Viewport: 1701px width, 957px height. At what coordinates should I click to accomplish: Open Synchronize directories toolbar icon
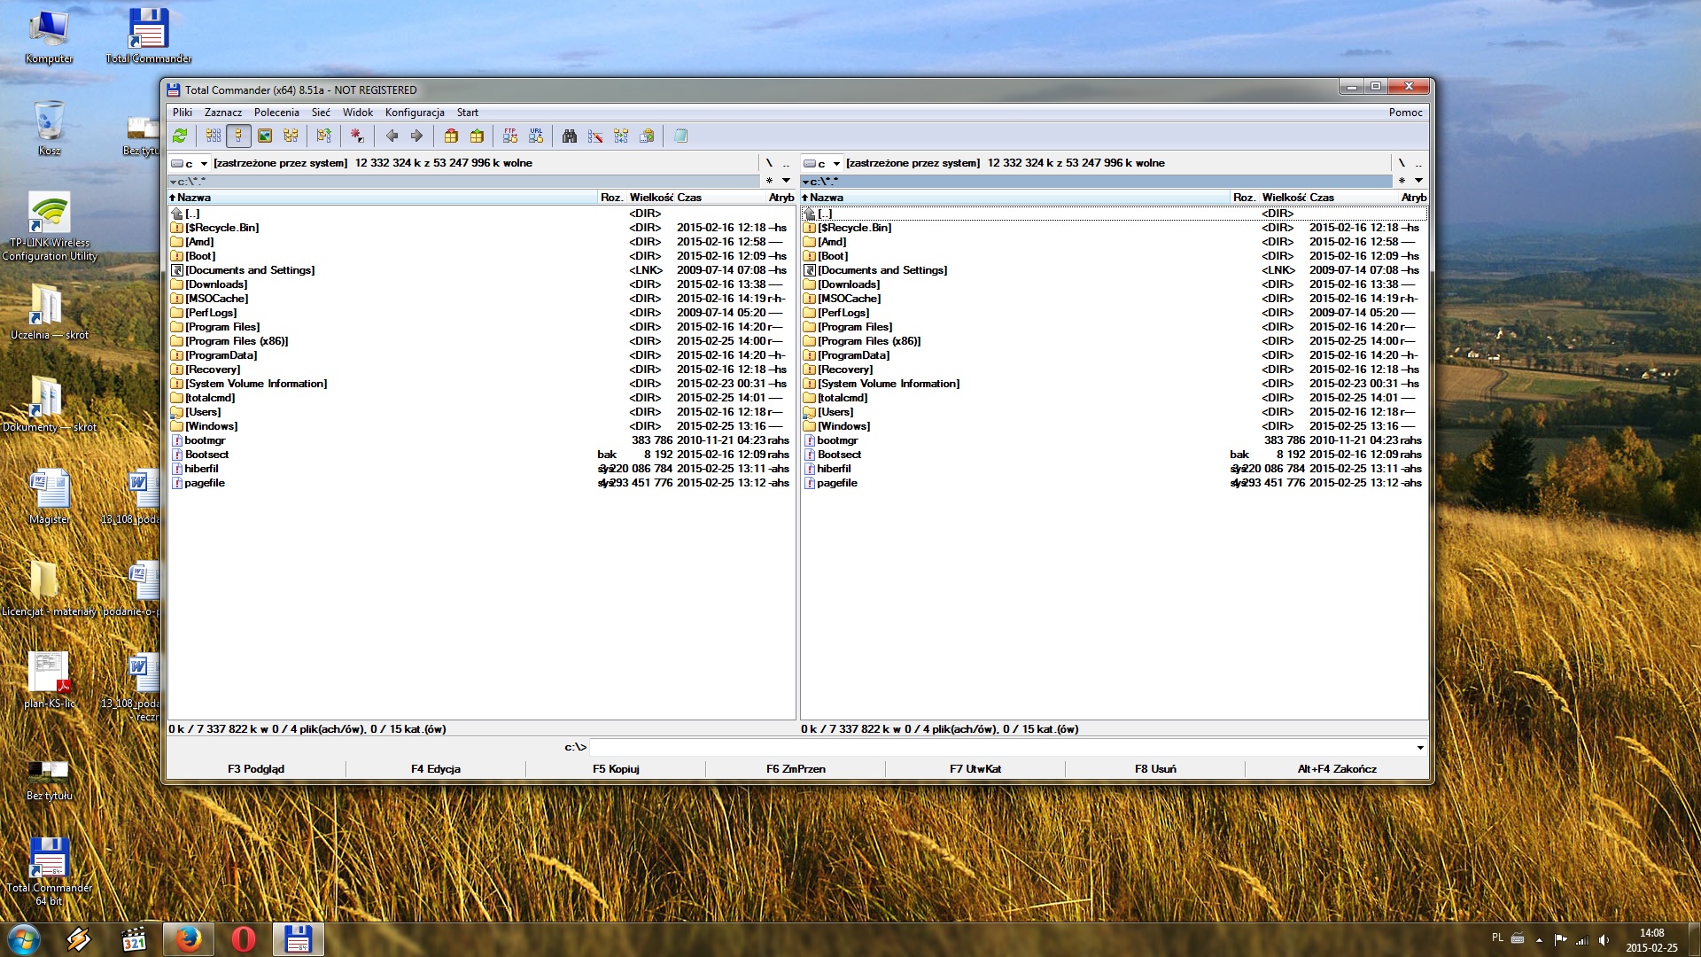point(621,136)
